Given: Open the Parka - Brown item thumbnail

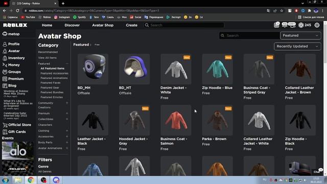Looking at the screenshot, I should pos(217,120).
